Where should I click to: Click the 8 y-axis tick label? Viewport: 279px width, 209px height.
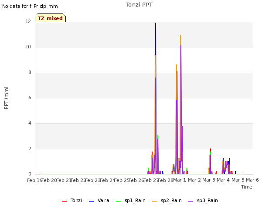[x=30, y=73]
